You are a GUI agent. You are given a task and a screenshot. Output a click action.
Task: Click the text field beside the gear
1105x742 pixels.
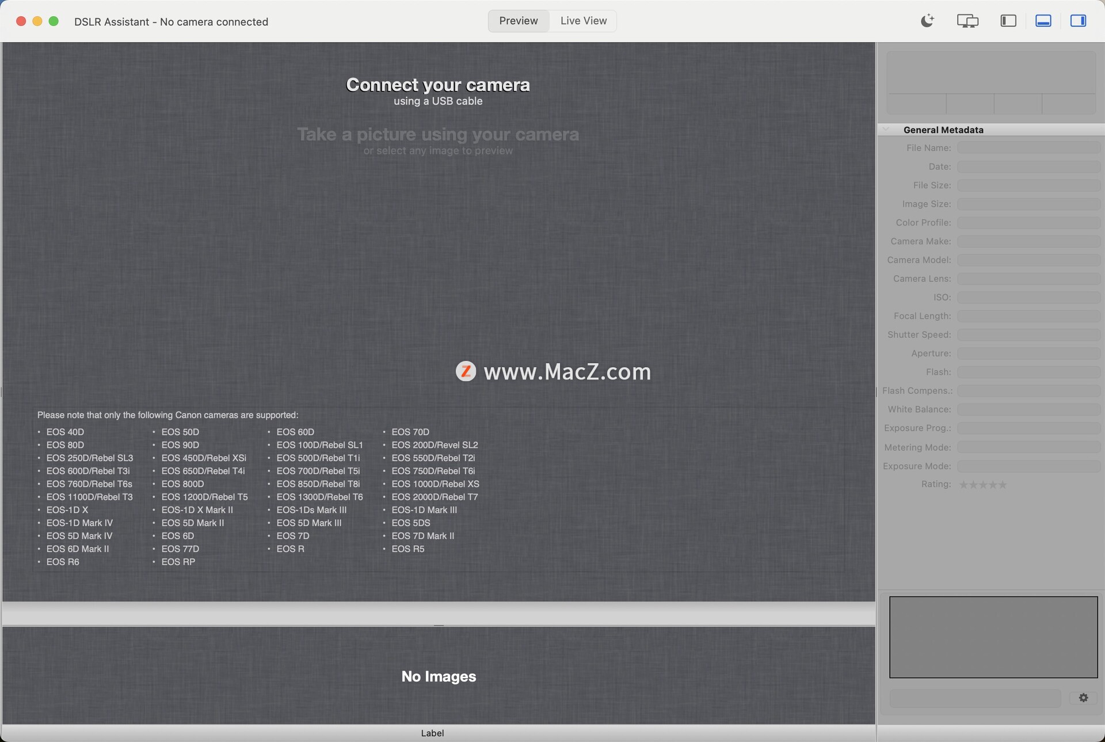975,698
